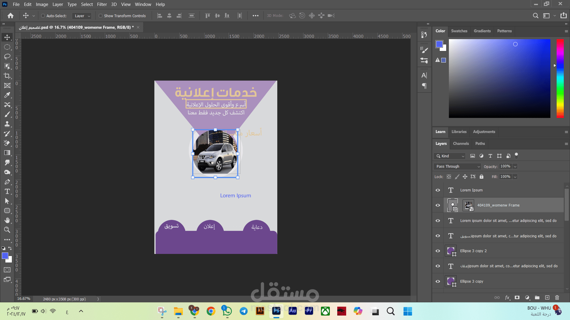Viewport: 570px width, 320px height.
Task: Align top edges in options bar
Action: tap(208, 16)
